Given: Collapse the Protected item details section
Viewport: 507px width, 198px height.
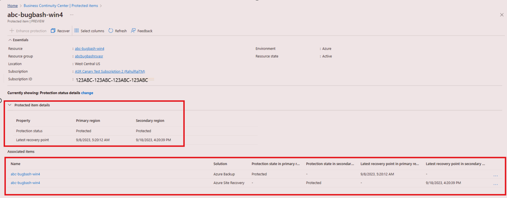Looking at the screenshot, I should [10, 105].
